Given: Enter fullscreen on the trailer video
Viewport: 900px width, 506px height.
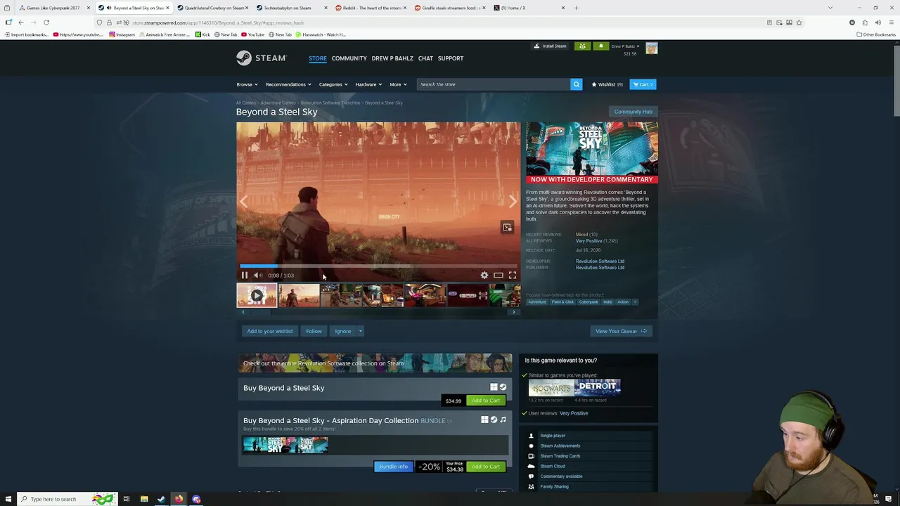Looking at the screenshot, I should click(x=513, y=275).
